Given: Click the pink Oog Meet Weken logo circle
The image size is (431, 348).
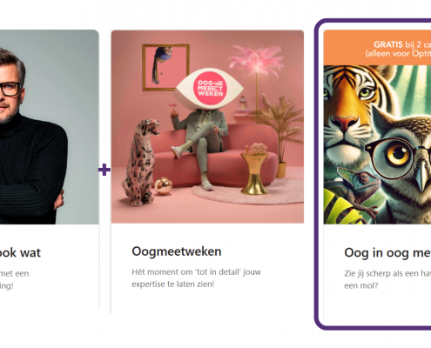Looking at the screenshot, I should pyautogui.click(x=210, y=88).
